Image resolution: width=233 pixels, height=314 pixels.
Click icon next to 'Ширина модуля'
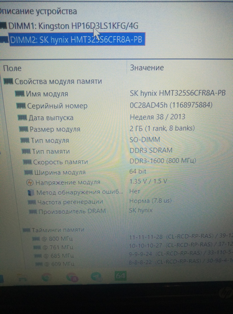click(28, 172)
